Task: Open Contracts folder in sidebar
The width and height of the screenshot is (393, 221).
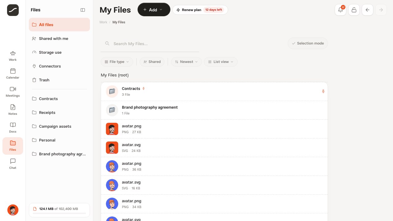Action: coord(59,99)
